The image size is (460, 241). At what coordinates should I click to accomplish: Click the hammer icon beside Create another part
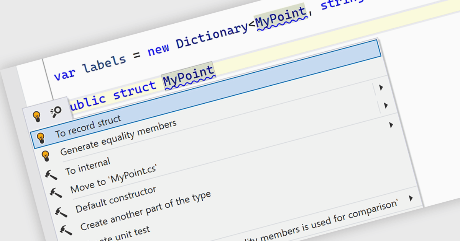click(66, 230)
